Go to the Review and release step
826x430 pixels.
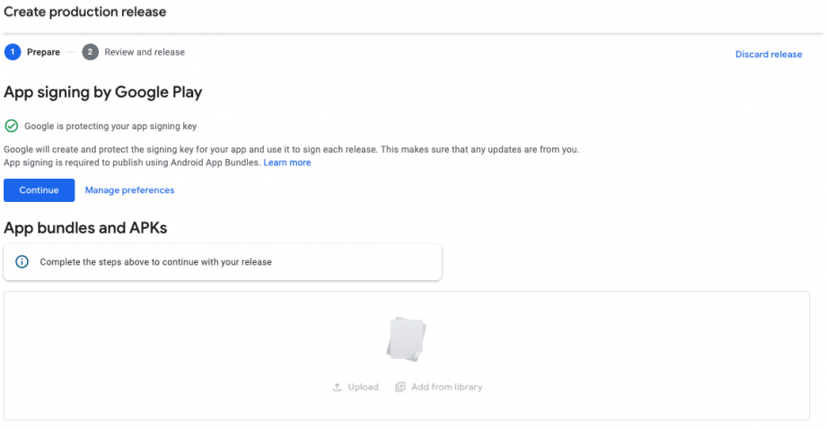tap(145, 52)
